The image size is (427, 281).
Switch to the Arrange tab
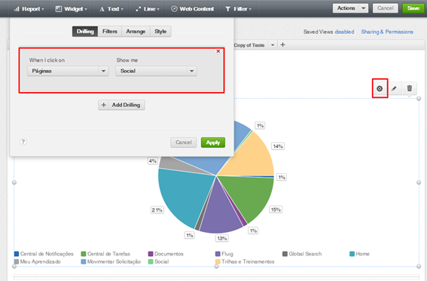point(136,32)
